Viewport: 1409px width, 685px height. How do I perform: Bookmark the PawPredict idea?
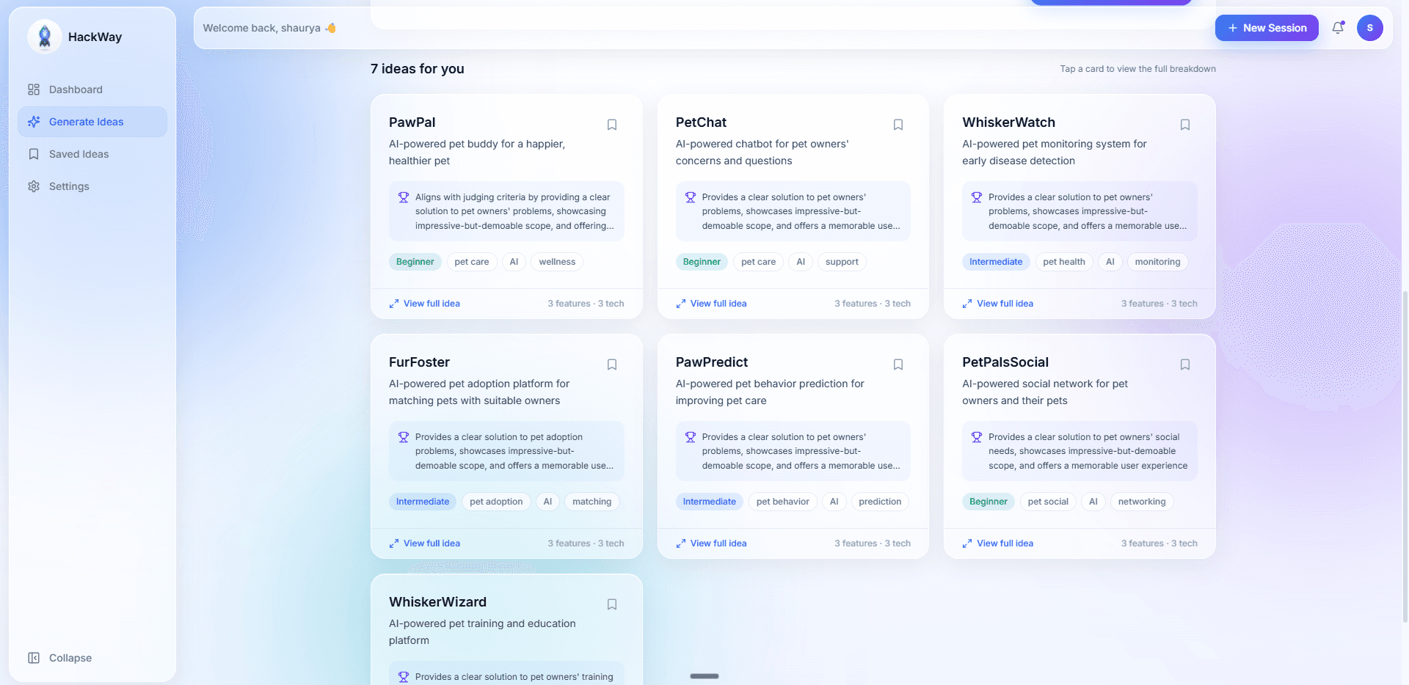coord(898,365)
